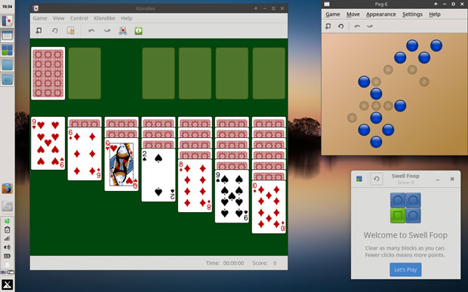The height and width of the screenshot is (292, 468).
Task: Click the face-down stock deck
Action: point(48,73)
